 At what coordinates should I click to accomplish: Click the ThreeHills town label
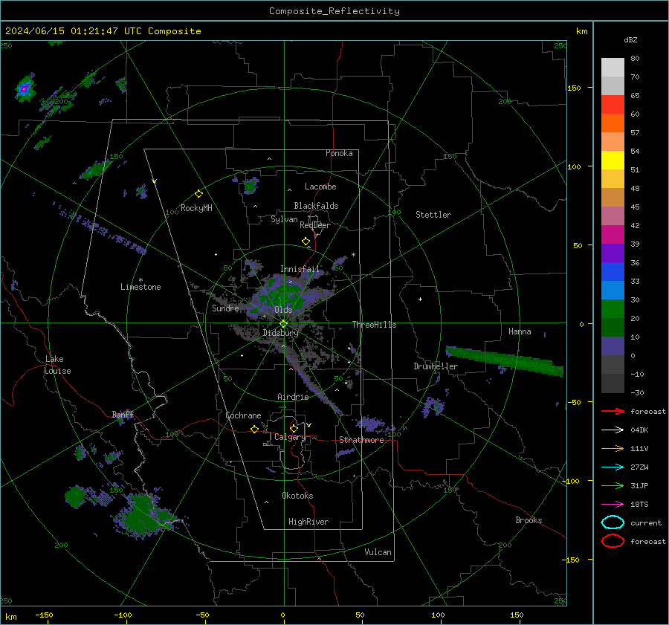(374, 325)
